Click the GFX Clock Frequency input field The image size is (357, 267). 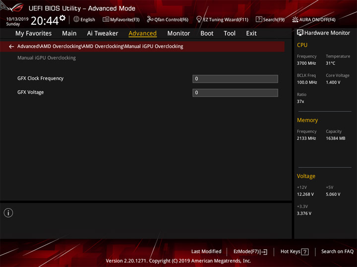[235, 79]
